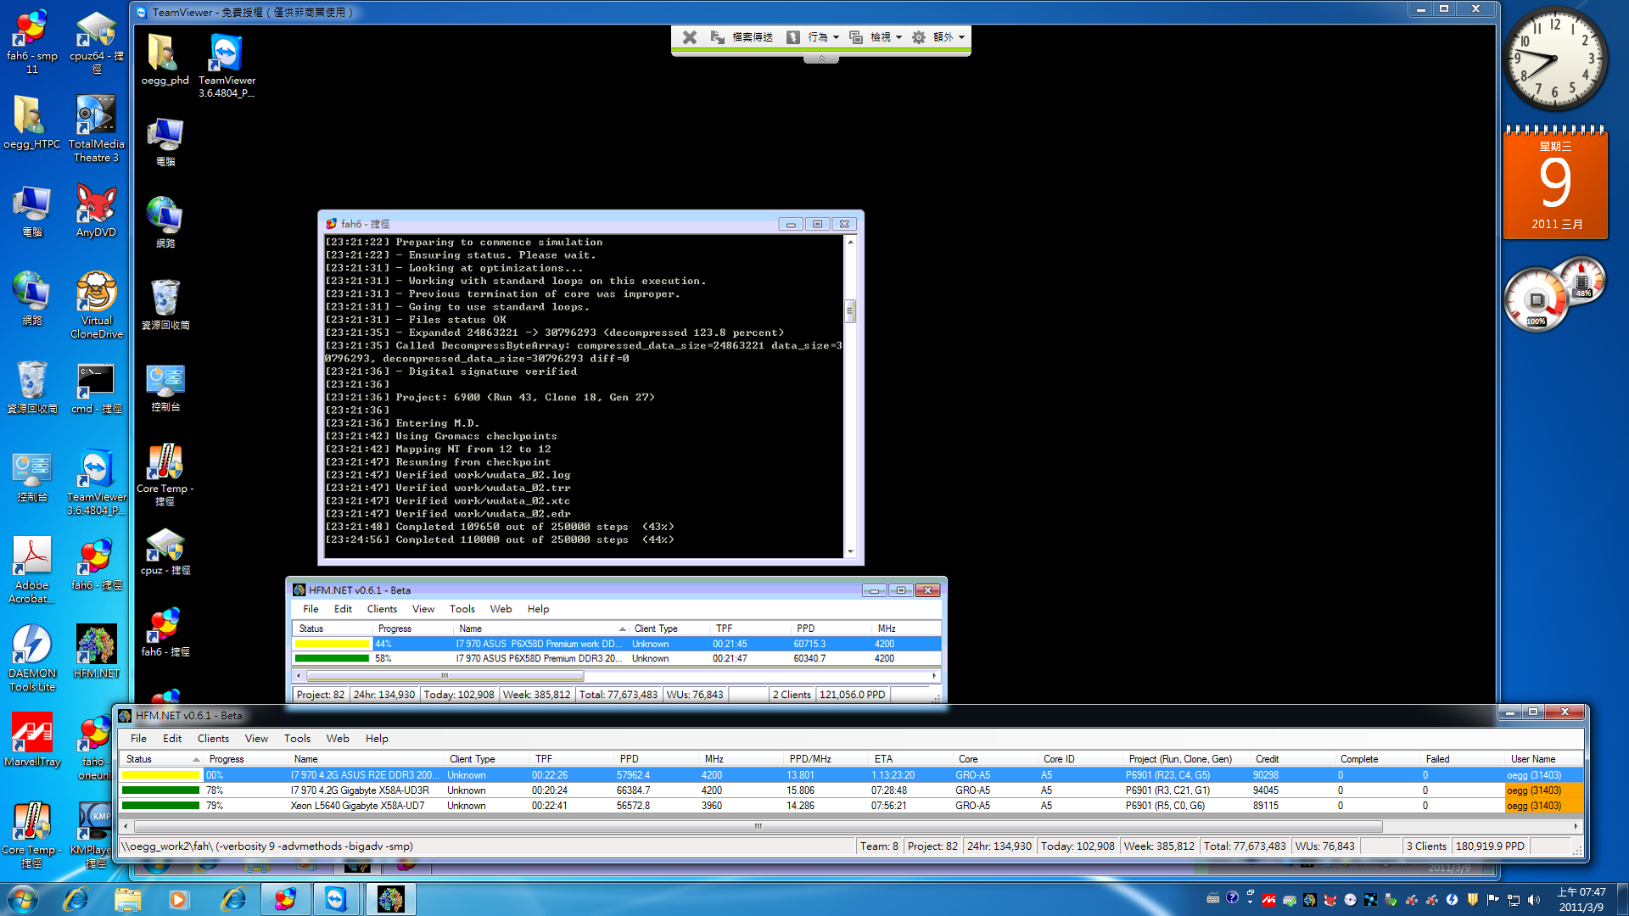Open File menu in smaller HFM.NET window
1629x916 pixels.
(x=311, y=609)
